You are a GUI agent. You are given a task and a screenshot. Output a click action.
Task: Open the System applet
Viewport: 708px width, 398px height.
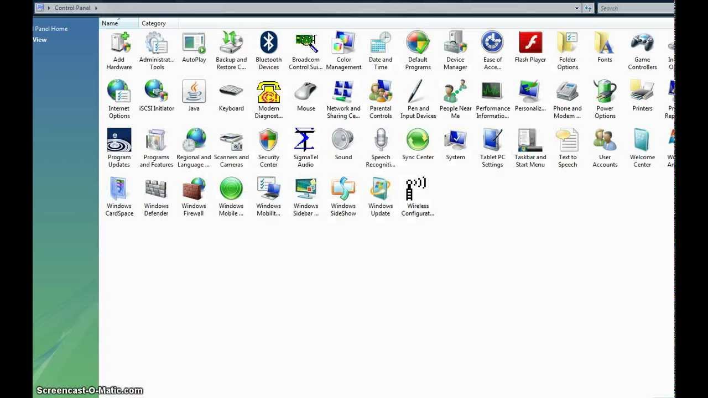[455, 145]
